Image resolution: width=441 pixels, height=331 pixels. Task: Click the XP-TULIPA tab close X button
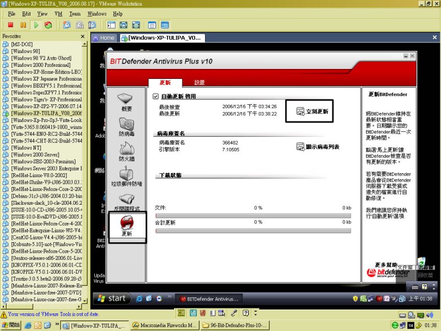coord(434,38)
